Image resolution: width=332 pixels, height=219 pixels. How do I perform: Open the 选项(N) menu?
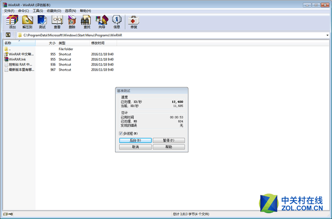tap(71, 10)
